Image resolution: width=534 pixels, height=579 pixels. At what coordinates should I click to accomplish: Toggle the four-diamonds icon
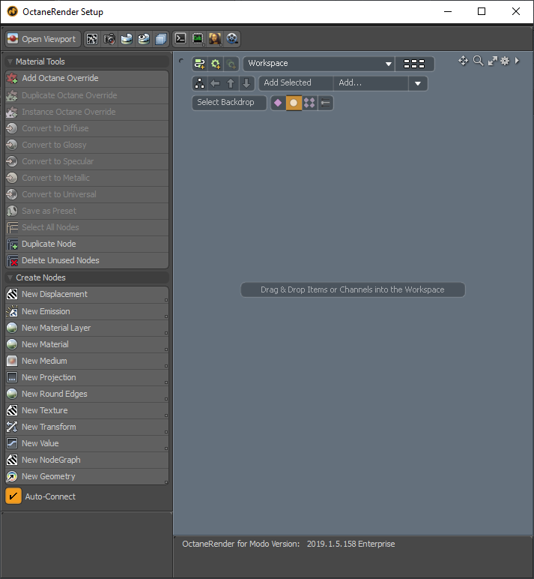pos(309,103)
